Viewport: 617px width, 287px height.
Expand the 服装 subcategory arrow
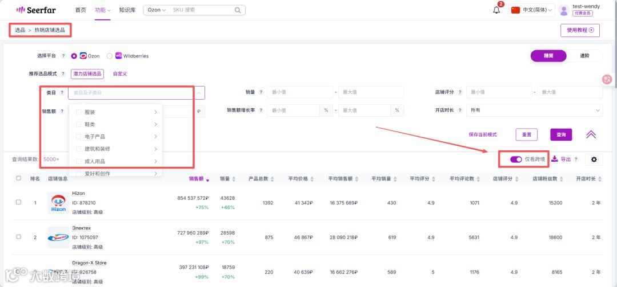point(156,112)
